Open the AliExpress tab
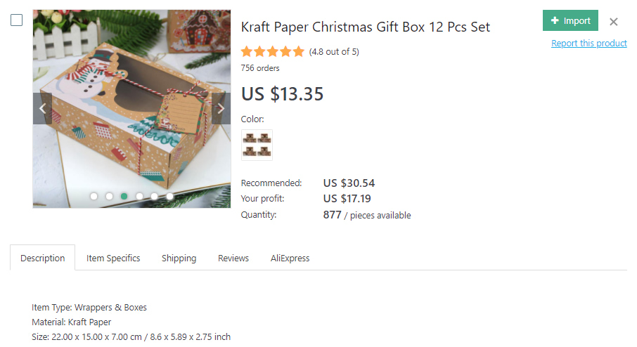Viewport: 637px width, 347px height. (x=290, y=258)
